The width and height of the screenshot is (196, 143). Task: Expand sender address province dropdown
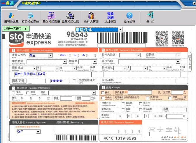[x=35, y=68]
